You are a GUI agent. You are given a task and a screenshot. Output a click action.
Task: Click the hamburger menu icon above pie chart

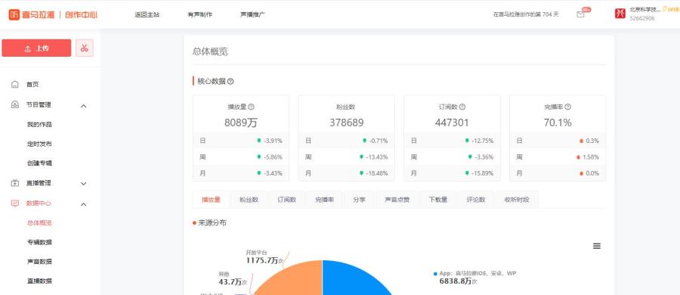tap(597, 246)
